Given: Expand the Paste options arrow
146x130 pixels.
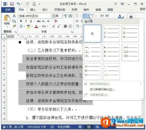Looking at the screenshot, I should [x=7, y=27].
